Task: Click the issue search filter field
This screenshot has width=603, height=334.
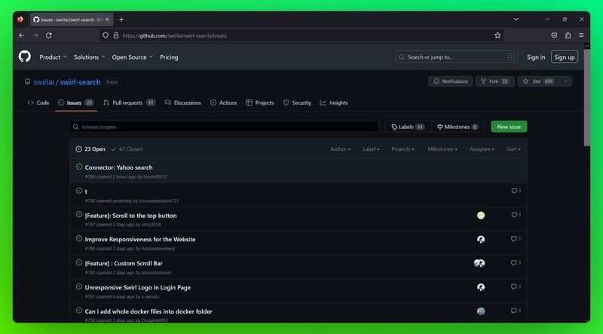Action: 225,127
